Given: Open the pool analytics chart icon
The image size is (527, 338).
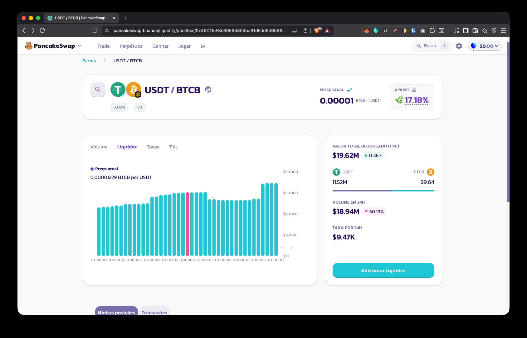Looking at the screenshot, I should click(208, 90).
